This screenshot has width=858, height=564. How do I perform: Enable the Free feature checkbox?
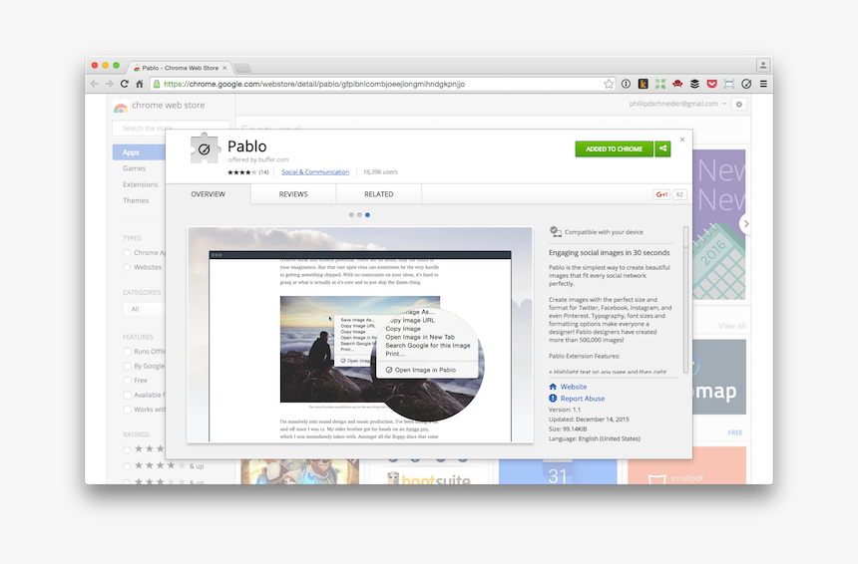click(128, 381)
